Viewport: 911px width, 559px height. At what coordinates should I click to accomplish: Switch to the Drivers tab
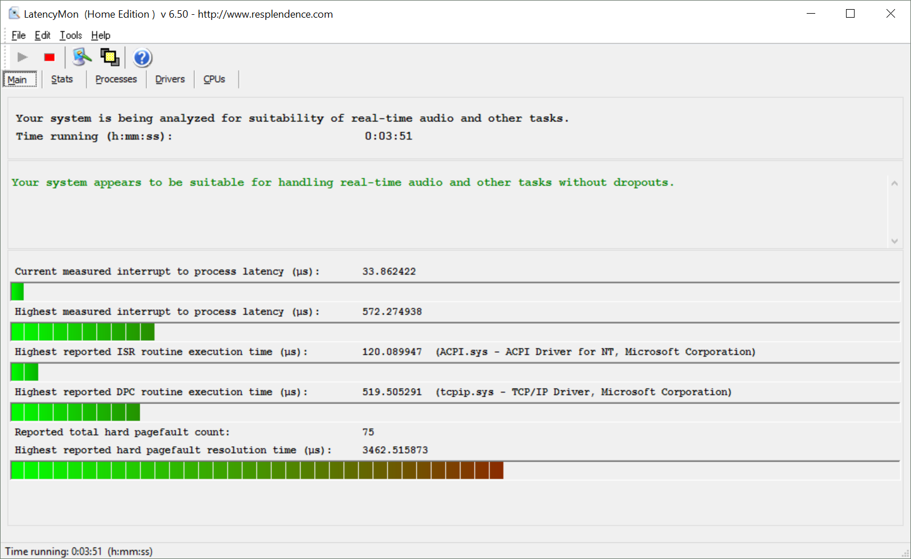[x=170, y=79]
